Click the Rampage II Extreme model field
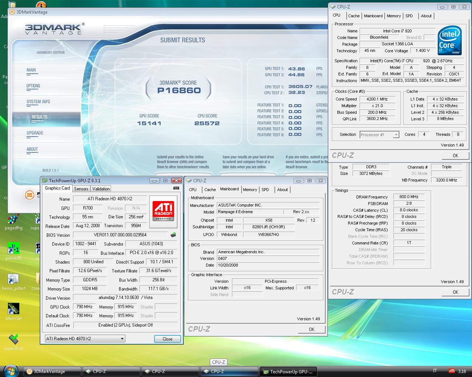This screenshot has height=377, width=472. tap(249, 212)
